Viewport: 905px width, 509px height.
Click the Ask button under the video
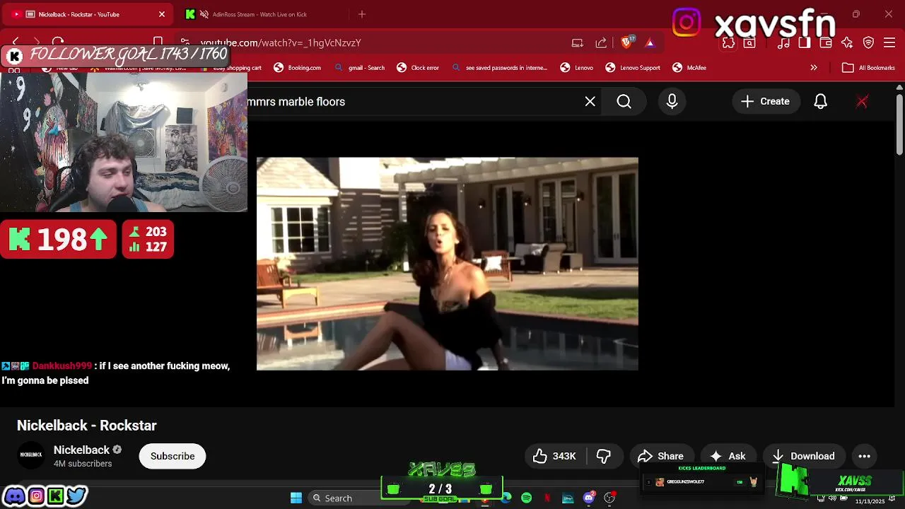click(729, 456)
